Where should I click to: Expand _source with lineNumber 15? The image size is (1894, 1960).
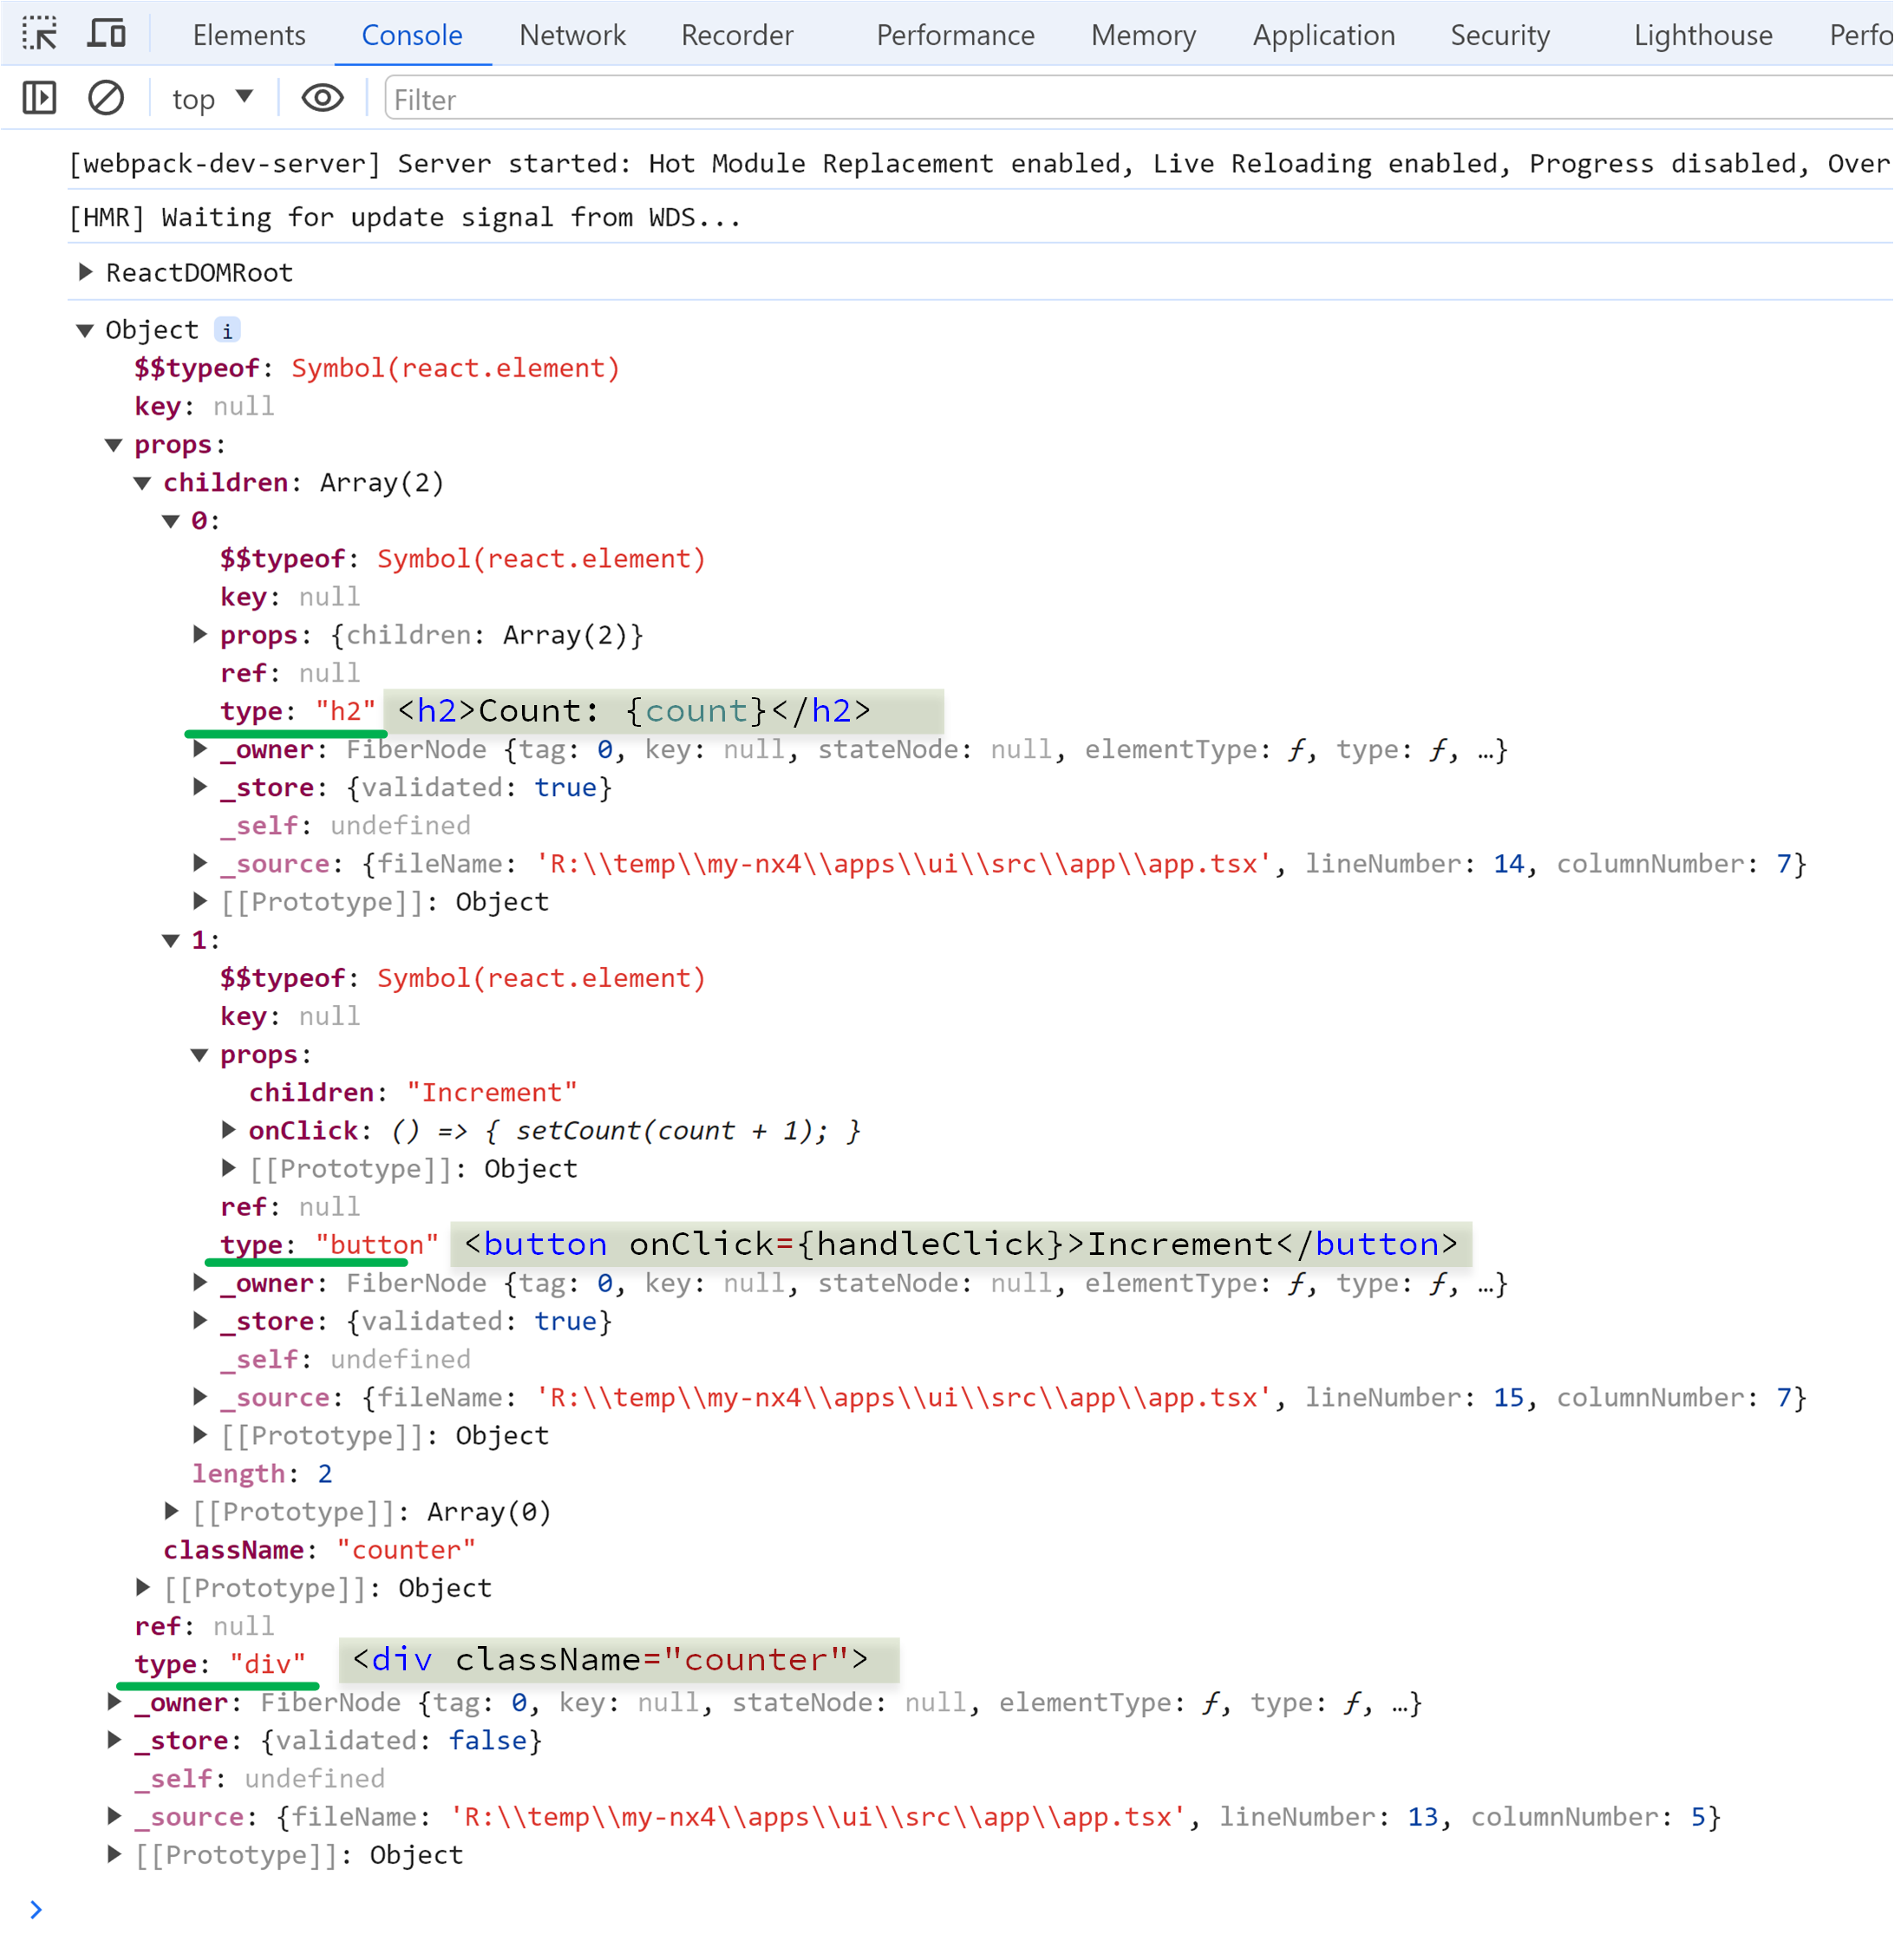200,1397
